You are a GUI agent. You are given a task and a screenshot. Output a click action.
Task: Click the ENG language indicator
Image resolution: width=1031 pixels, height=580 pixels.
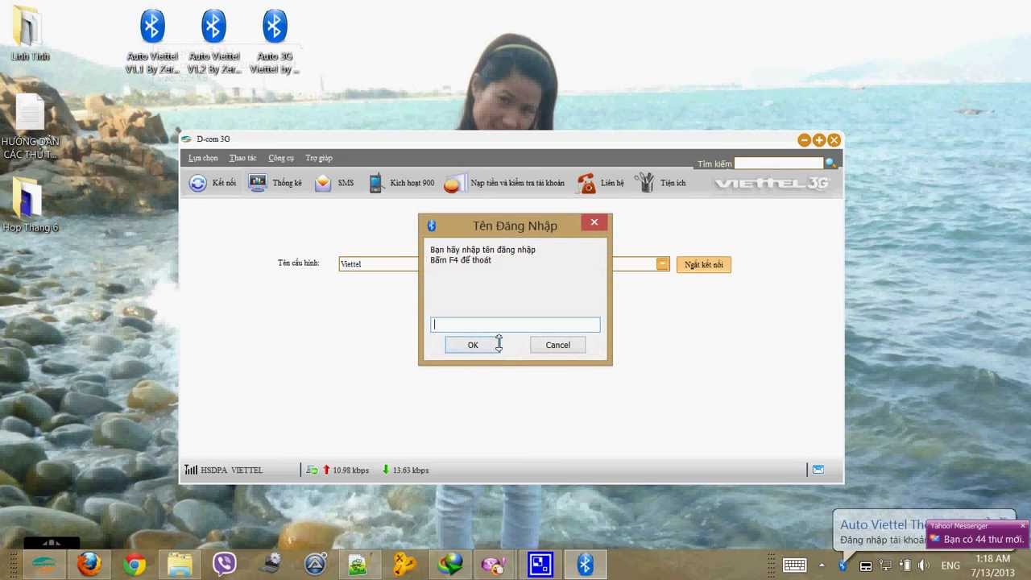point(950,565)
